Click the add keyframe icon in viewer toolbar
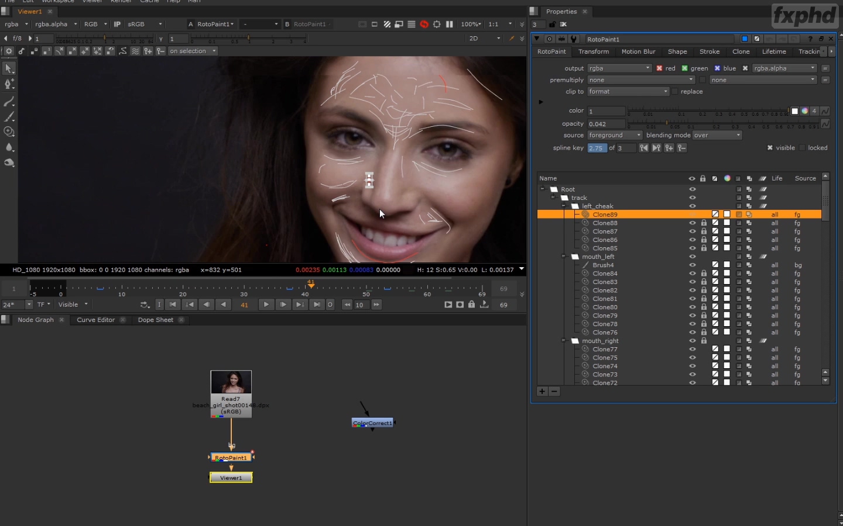Screen dimensions: 843x526 [x=148, y=51]
